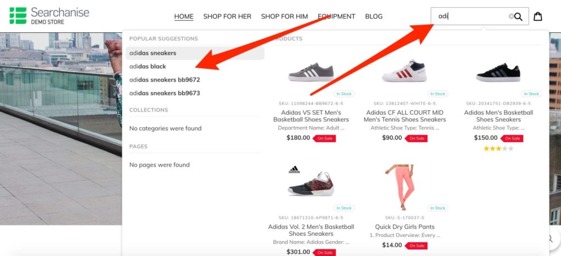Click Adidas Vol. 2 Men's Basketball Shoes title
Screen dimensions: 561x256
pyautogui.click(x=311, y=230)
